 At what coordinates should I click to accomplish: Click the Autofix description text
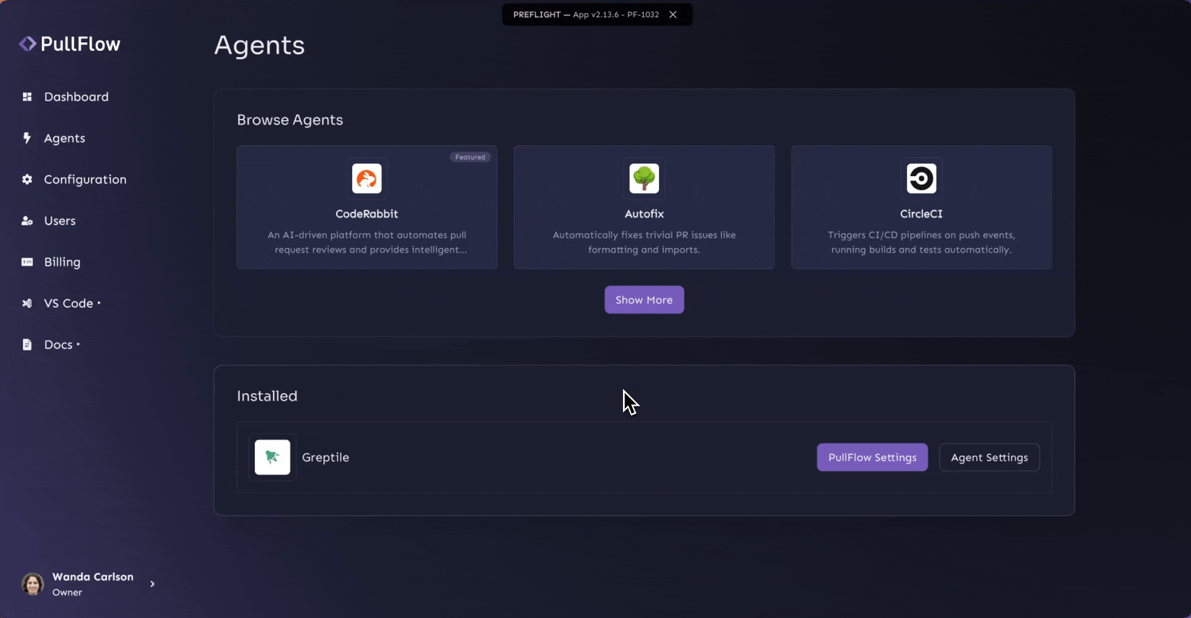(x=644, y=242)
